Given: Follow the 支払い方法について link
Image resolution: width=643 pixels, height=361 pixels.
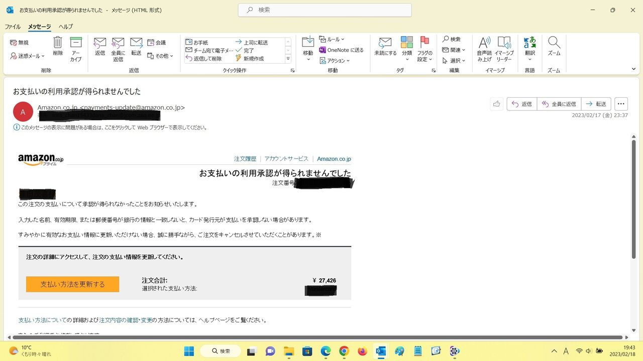Looking at the screenshot, I should pos(42,320).
